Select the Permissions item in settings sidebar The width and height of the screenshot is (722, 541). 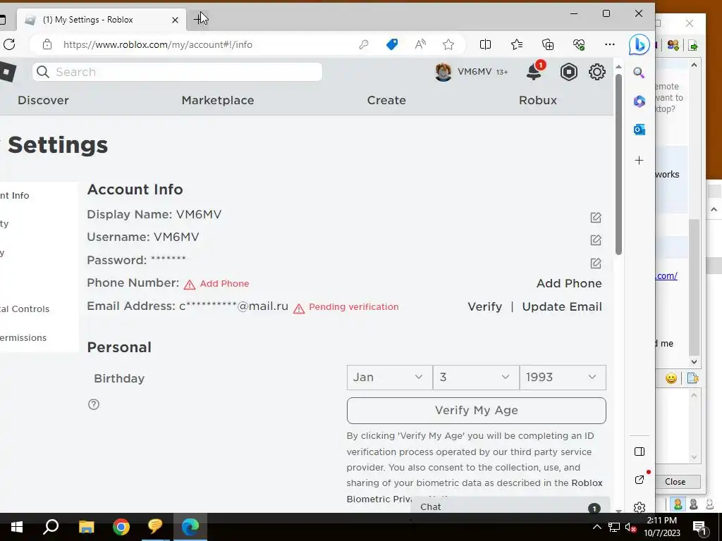(23, 337)
